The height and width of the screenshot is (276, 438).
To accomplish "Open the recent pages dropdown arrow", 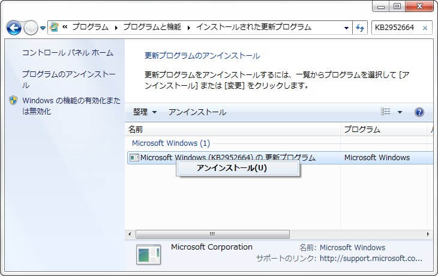I will 43,28.
